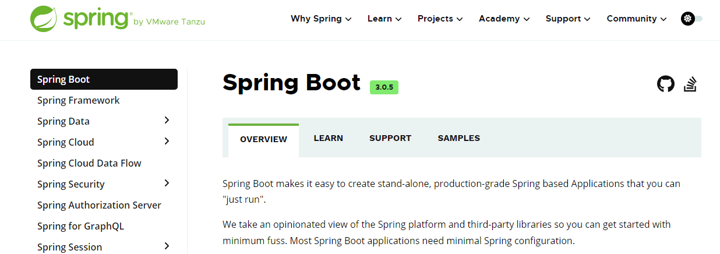The width and height of the screenshot is (720, 254).
Task: Go to Spring Framework project
Action: pyautogui.click(x=79, y=100)
